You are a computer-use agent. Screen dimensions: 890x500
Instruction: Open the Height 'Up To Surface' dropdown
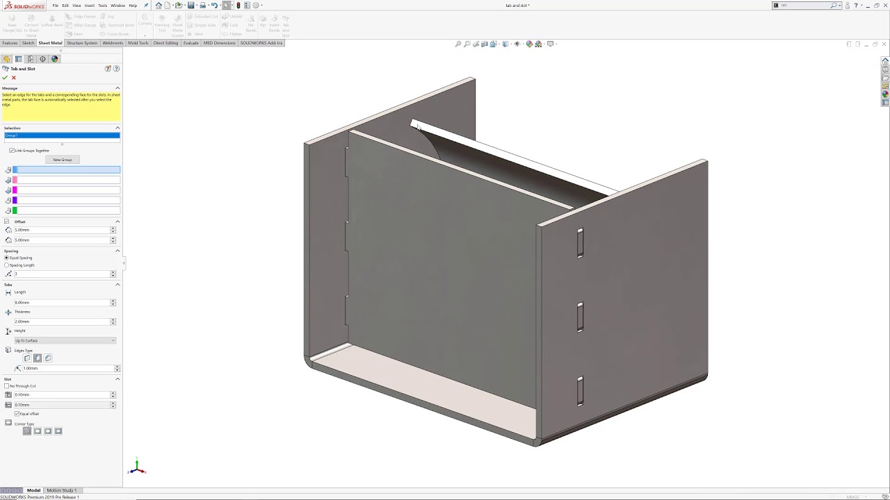point(65,341)
